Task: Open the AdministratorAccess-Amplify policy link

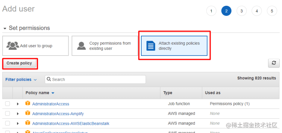Action: [x=58, y=114]
